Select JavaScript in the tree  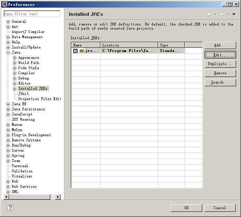(x=22, y=114)
